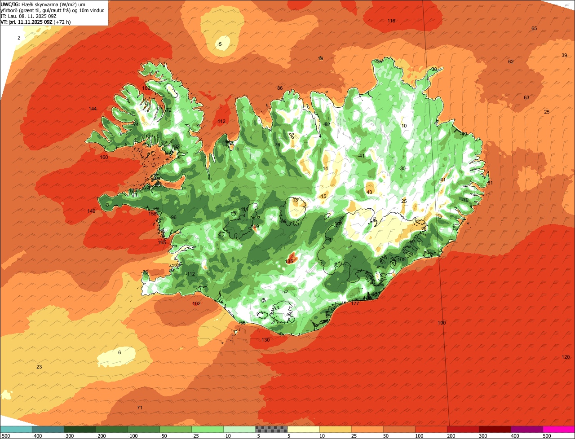The height and width of the screenshot is (439, 575).
Task: Click the map value "114"
Action: pos(244,209)
